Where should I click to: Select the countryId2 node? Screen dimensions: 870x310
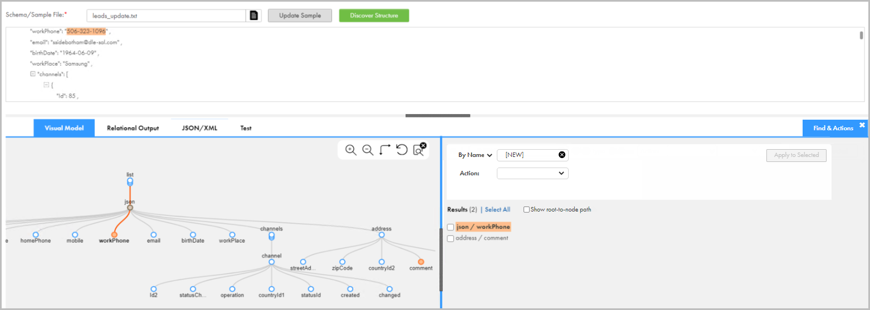tap(382, 262)
